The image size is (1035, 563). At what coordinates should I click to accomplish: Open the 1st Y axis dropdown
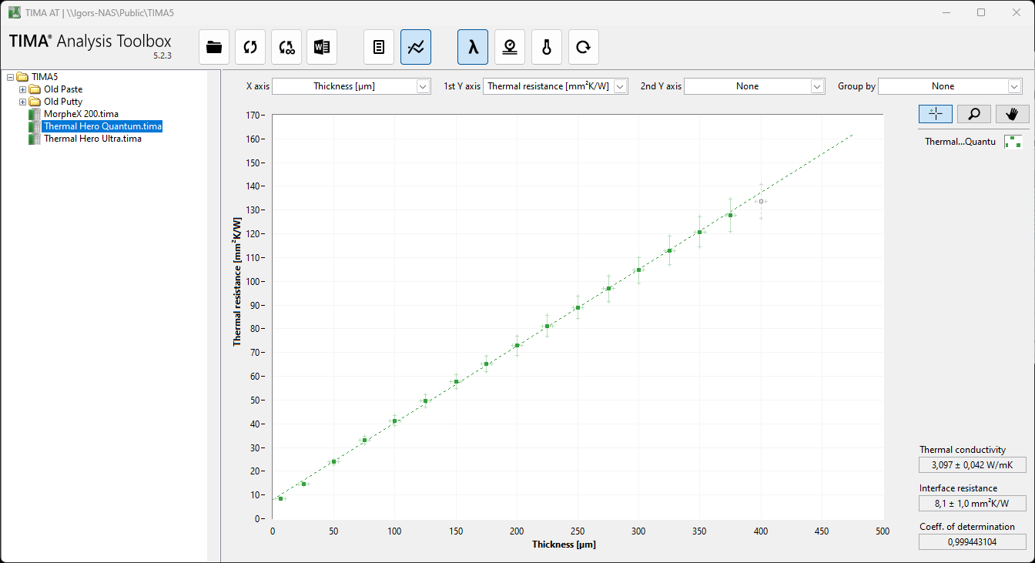coord(555,86)
